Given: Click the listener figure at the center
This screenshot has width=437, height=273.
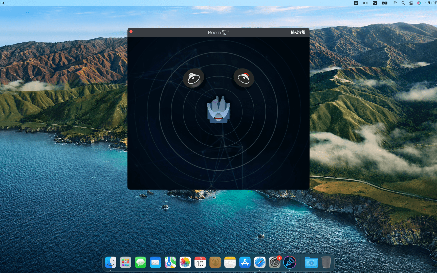Looking at the screenshot, I should pyautogui.click(x=219, y=110).
